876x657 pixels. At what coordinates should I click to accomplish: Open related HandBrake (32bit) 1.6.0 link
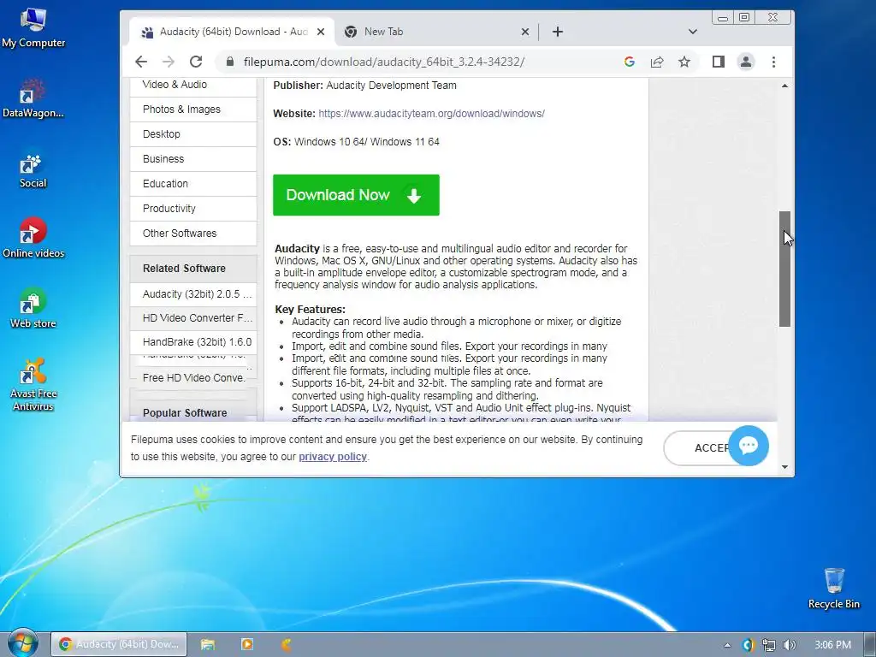click(193, 342)
